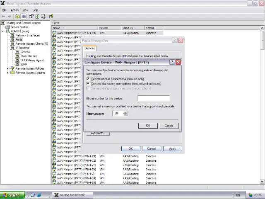Click the help question mark in Configure Device dialog

[172, 62]
